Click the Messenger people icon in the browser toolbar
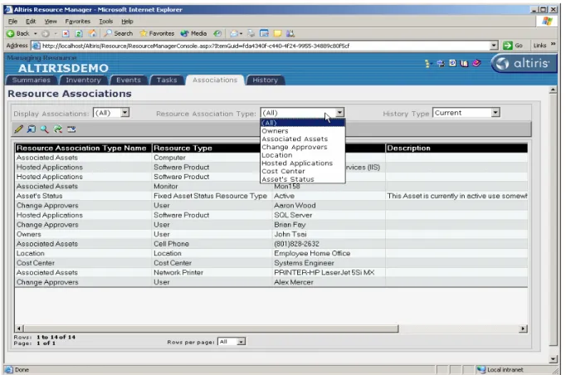 [290, 33]
